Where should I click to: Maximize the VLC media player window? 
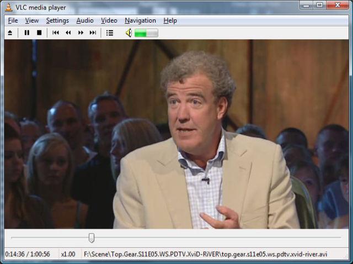click(x=319, y=5)
